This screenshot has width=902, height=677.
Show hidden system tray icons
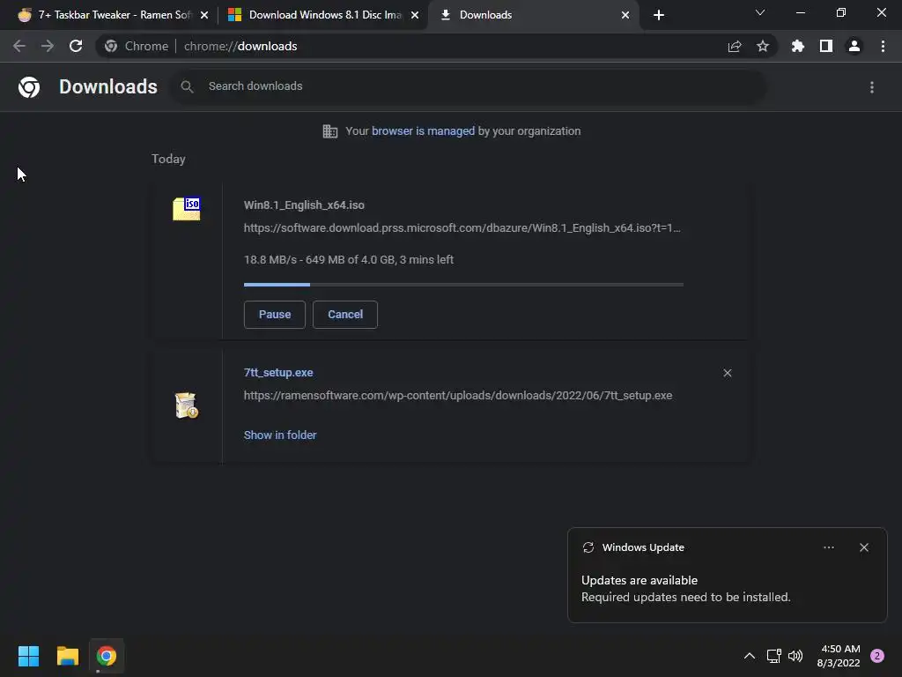[x=749, y=656]
